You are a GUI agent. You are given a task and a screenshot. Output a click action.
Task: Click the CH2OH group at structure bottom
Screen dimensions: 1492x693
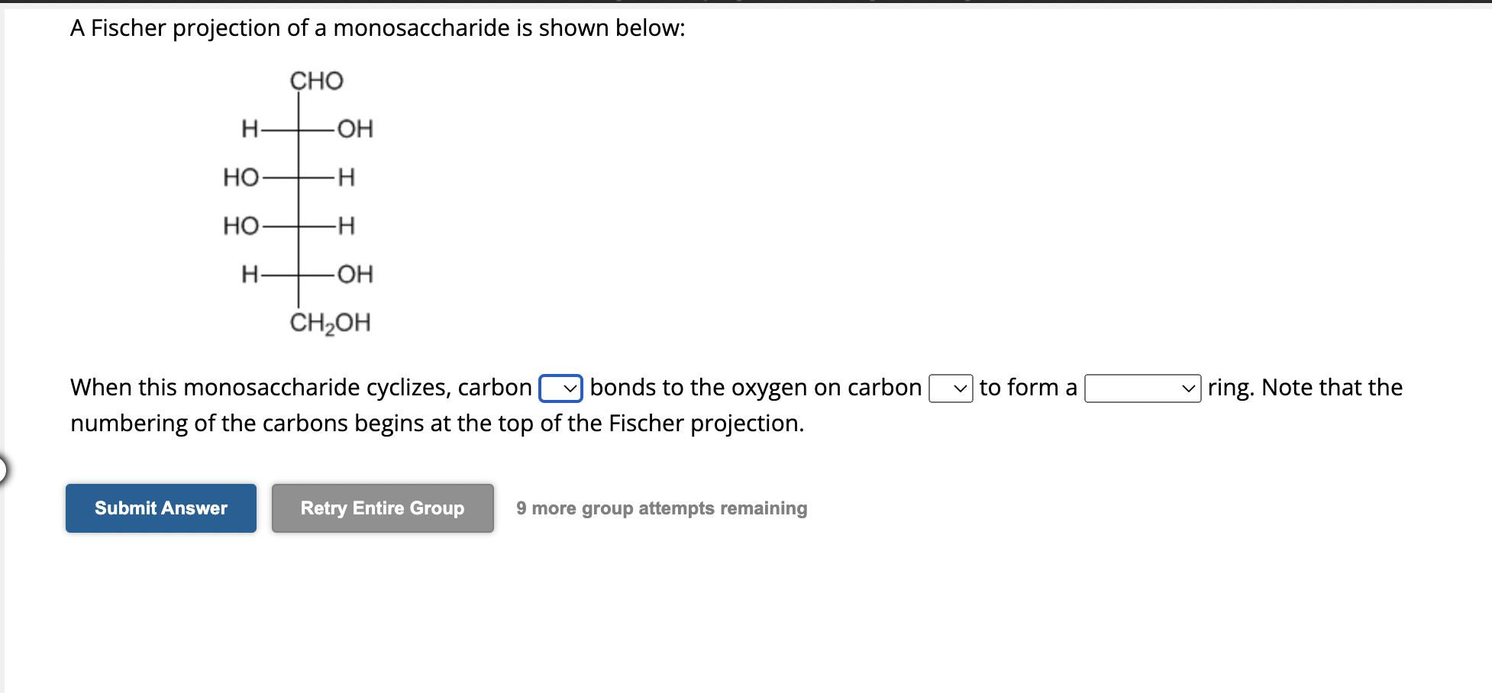coord(331,323)
